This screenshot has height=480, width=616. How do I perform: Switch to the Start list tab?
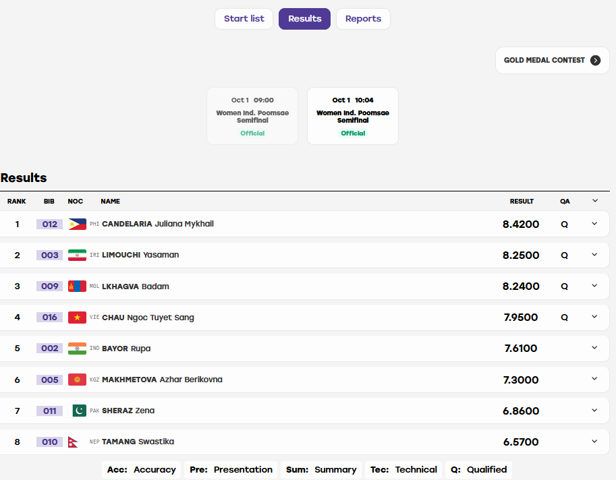(x=244, y=19)
